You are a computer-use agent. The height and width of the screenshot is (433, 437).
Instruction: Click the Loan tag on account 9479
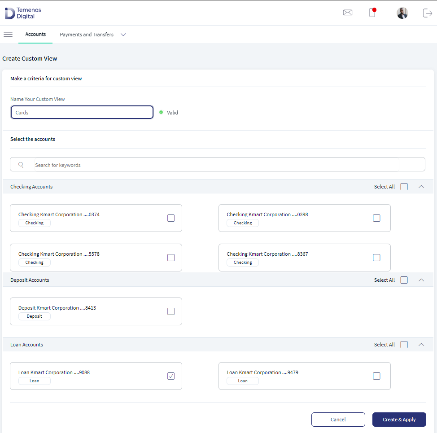point(243,381)
